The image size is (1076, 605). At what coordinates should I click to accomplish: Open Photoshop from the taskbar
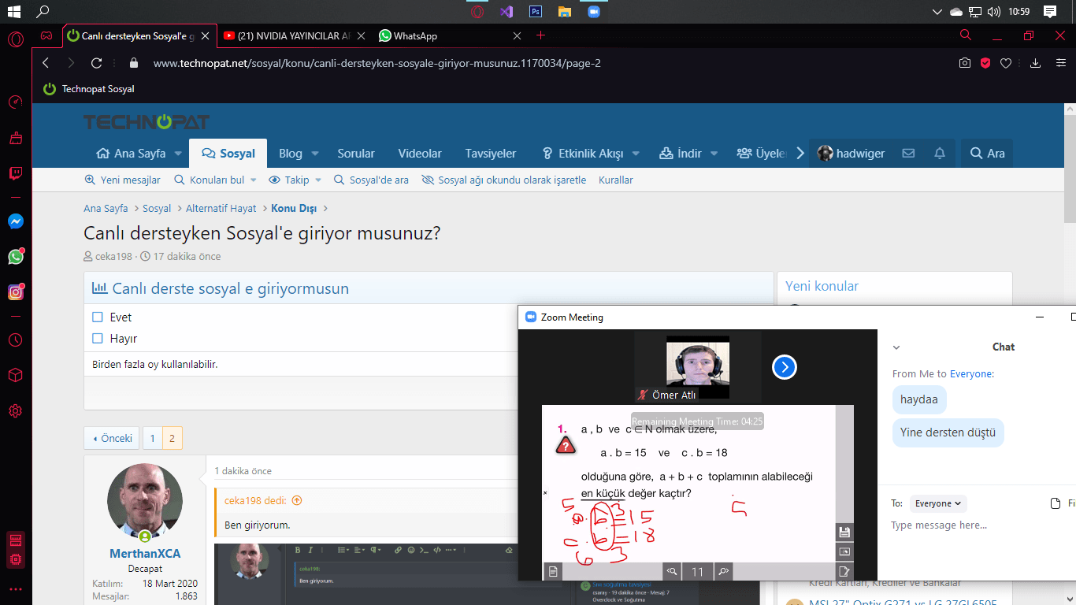[x=536, y=12]
